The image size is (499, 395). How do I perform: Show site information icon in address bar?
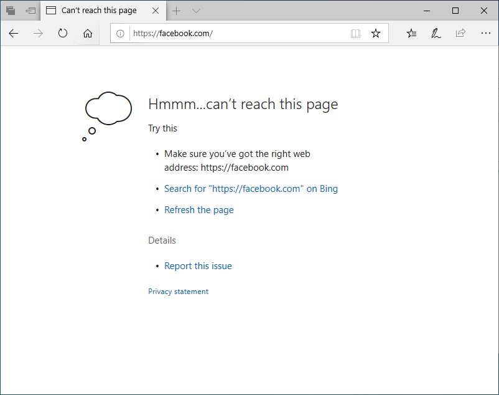(x=120, y=34)
